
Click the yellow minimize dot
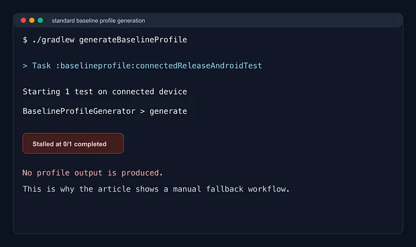(32, 20)
